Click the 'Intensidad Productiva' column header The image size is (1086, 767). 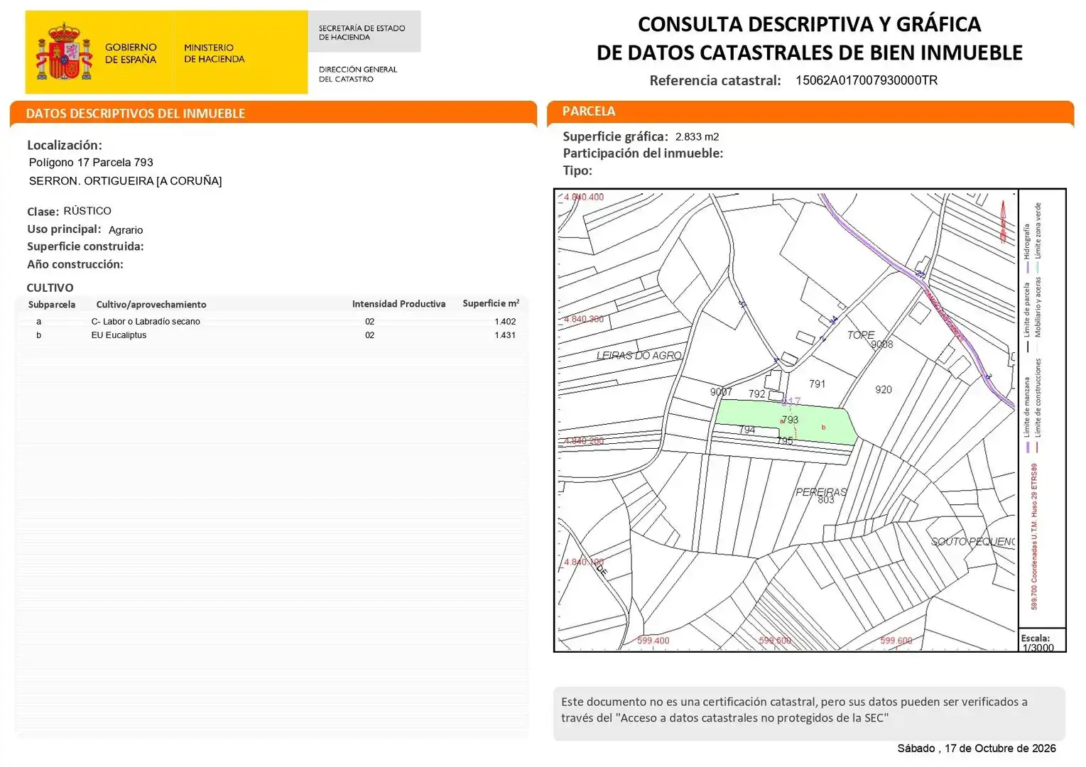398,304
